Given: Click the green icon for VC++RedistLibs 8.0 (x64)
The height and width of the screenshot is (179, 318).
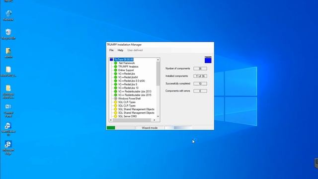Looking at the screenshot, I should coord(116,81).
